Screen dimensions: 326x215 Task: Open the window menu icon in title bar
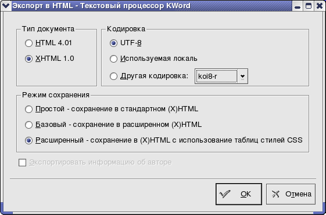pos(6,6)
